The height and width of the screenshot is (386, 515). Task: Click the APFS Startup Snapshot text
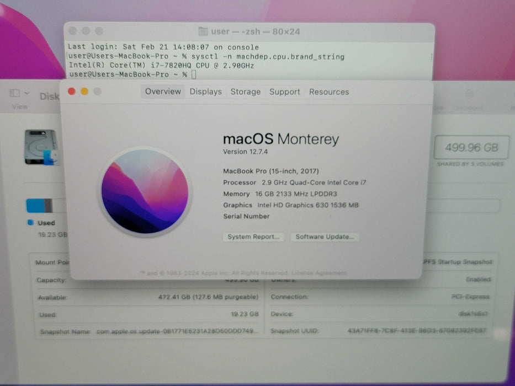458,261
